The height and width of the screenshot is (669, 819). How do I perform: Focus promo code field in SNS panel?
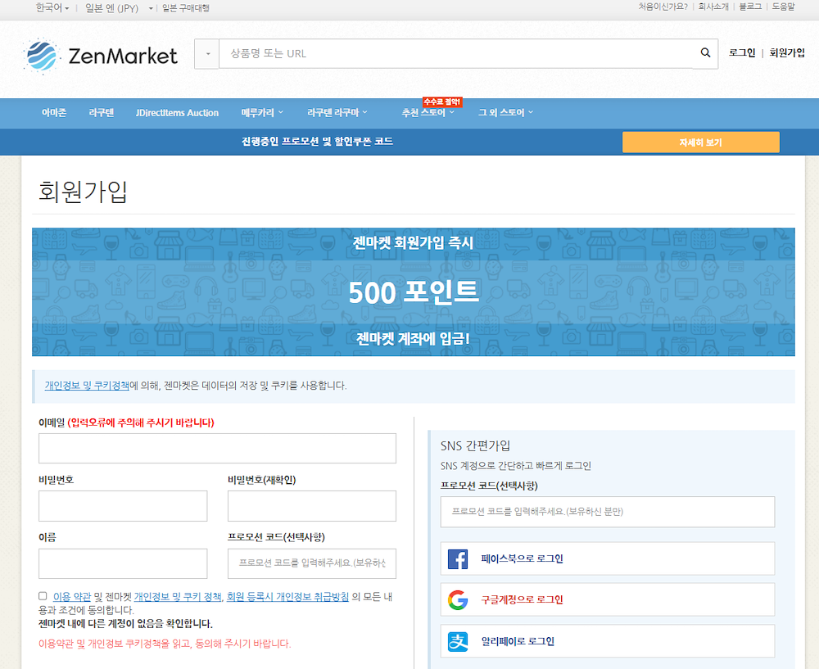point(608,512)
